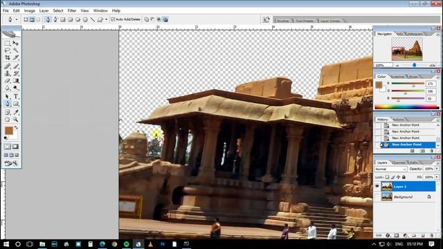Image resolution: width=443 pixels, height=249 pixels.
Task: Swap foreground and background colors
Action: 16,128
